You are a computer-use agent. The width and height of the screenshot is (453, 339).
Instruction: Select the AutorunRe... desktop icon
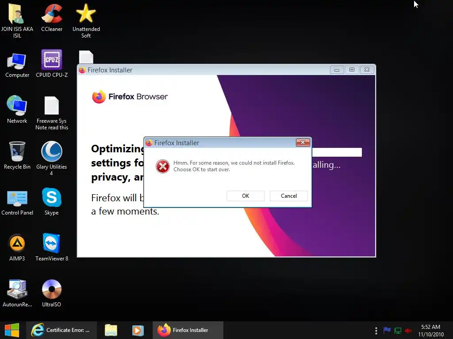coord(17,293)
